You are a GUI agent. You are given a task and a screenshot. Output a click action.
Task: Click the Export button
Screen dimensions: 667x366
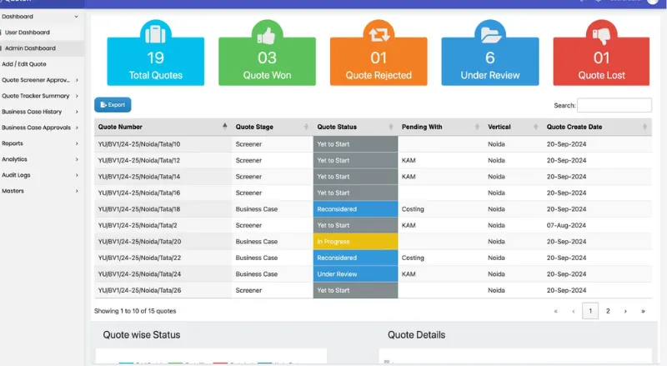point(113,105)
